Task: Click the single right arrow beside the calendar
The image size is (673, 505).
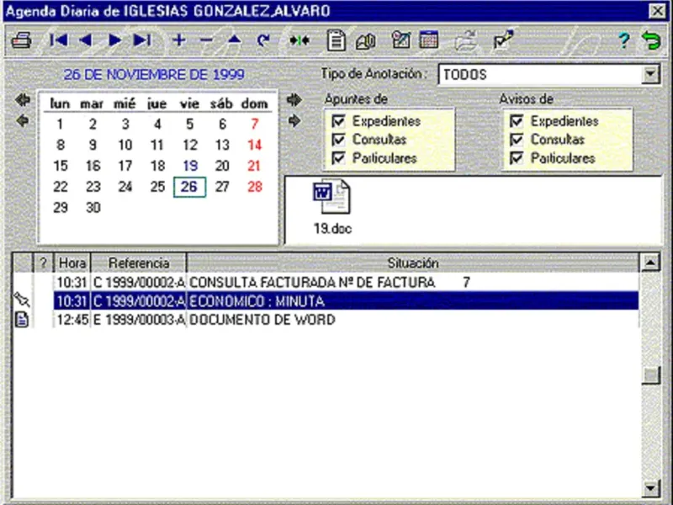Action: [x=294, y=120]
